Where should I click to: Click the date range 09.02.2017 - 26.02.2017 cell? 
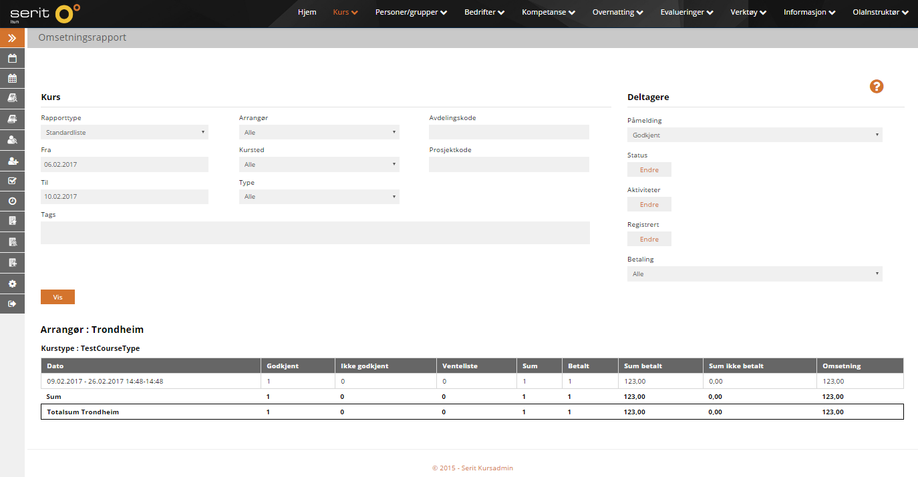click(x=151, y=381)
